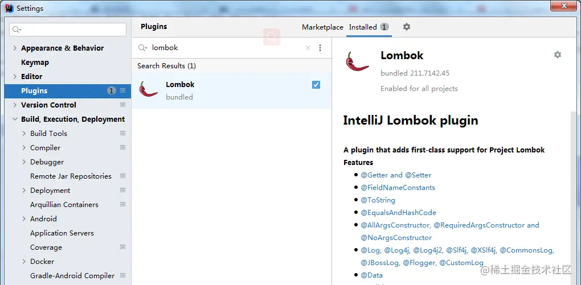Click project-level icon on Remote Jar Repositories row
This screenshot has width=581, height=285.
tap(122, 176)
